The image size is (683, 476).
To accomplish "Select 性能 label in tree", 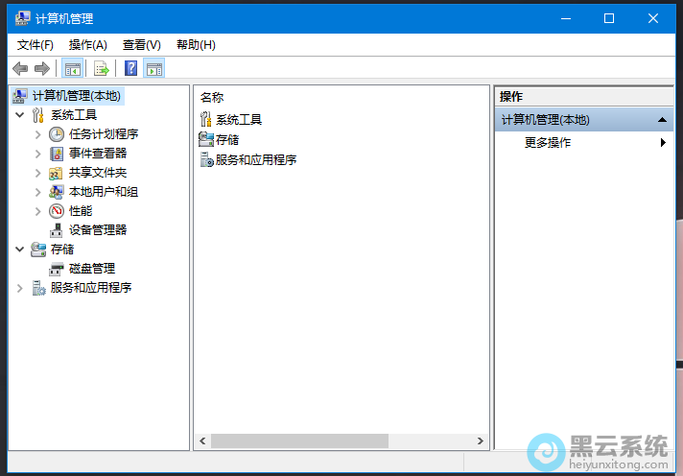I will point(81,211).
